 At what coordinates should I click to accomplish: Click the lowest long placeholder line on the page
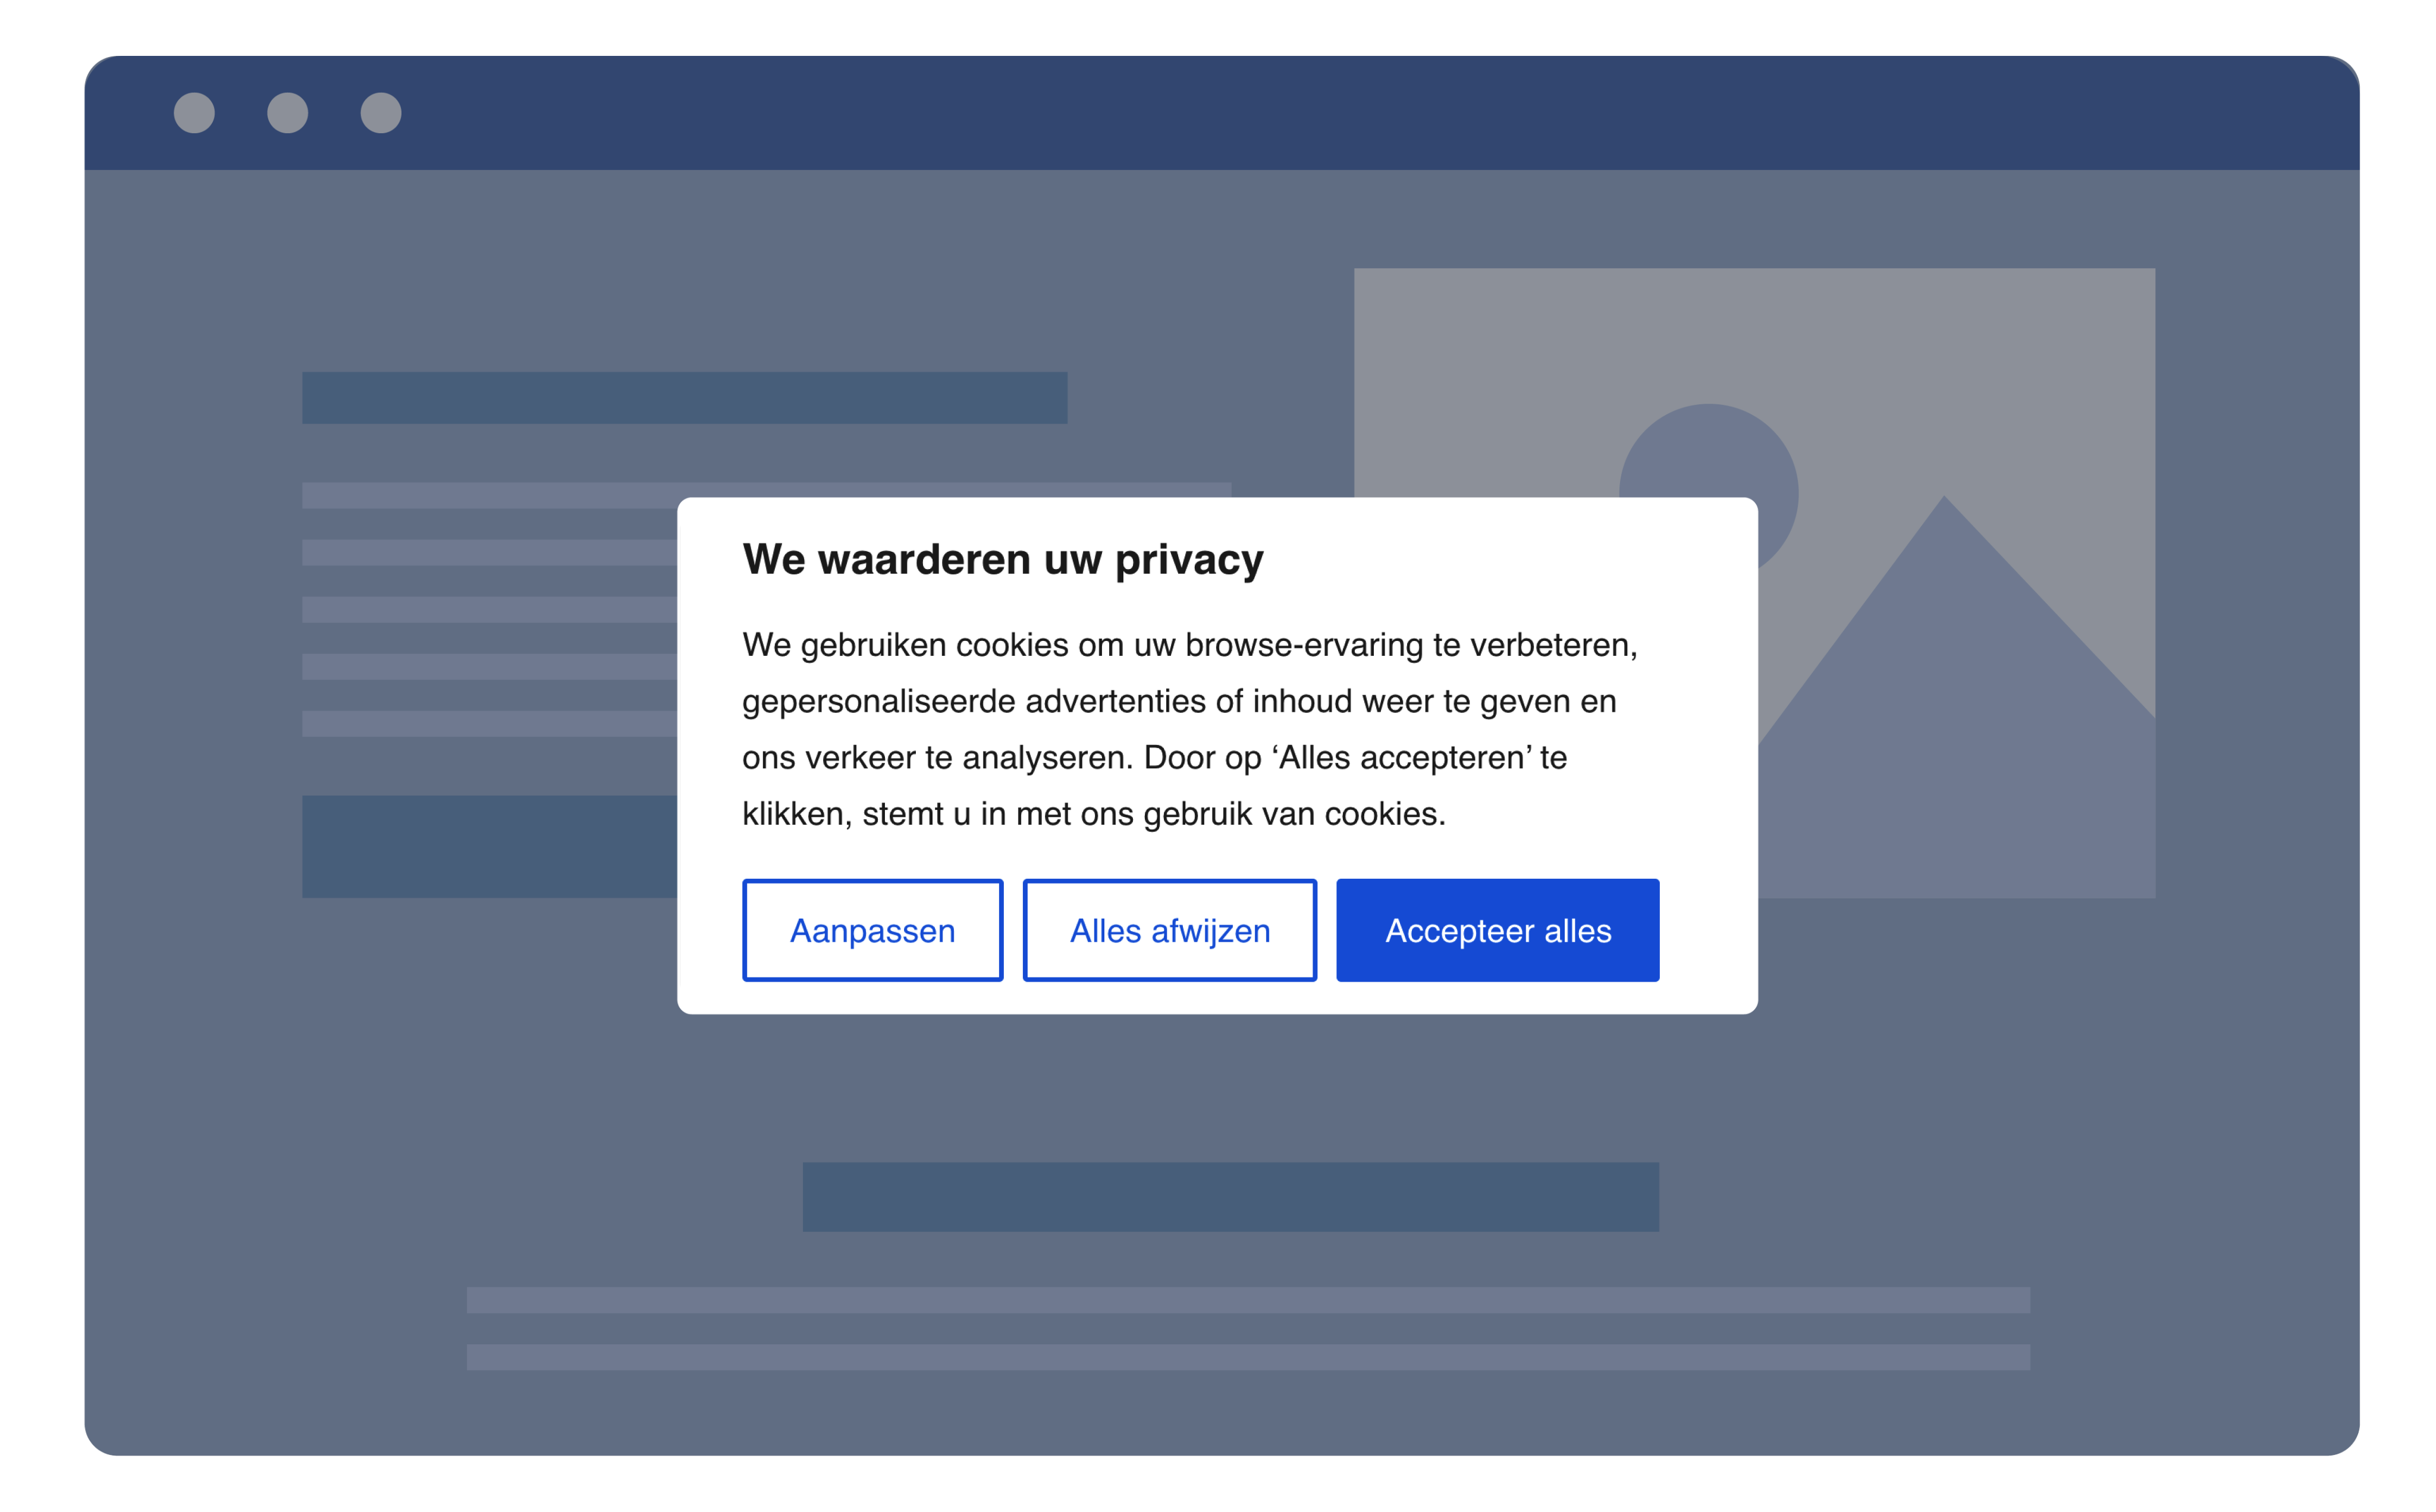tap(1247, 1356)
